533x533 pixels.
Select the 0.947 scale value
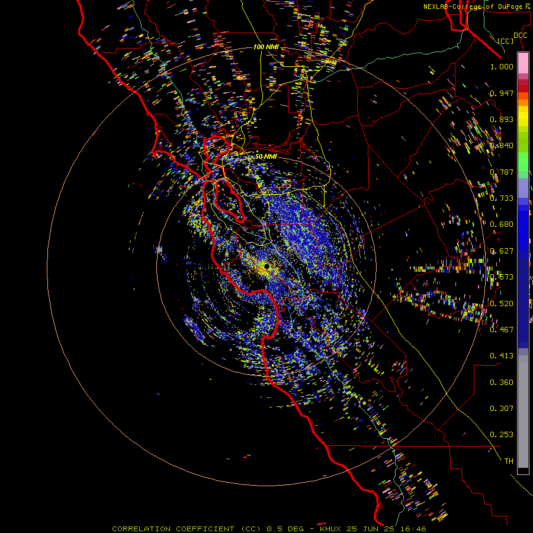pyautogui.click(x=502, y=93)
